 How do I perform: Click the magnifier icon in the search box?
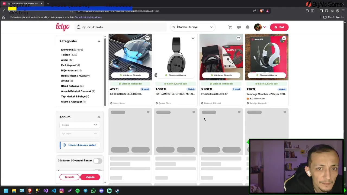pos(79,27)
